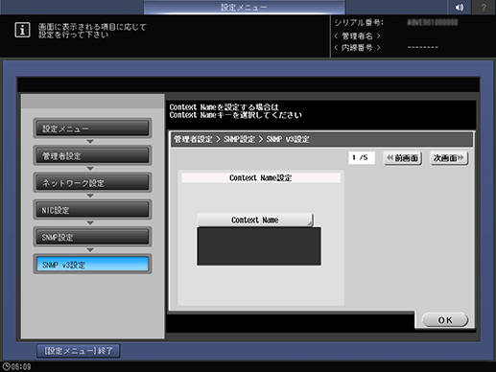Screen dimensions: 496x372
Task: Advance to next page with 次画面
Action: (449, 158)
